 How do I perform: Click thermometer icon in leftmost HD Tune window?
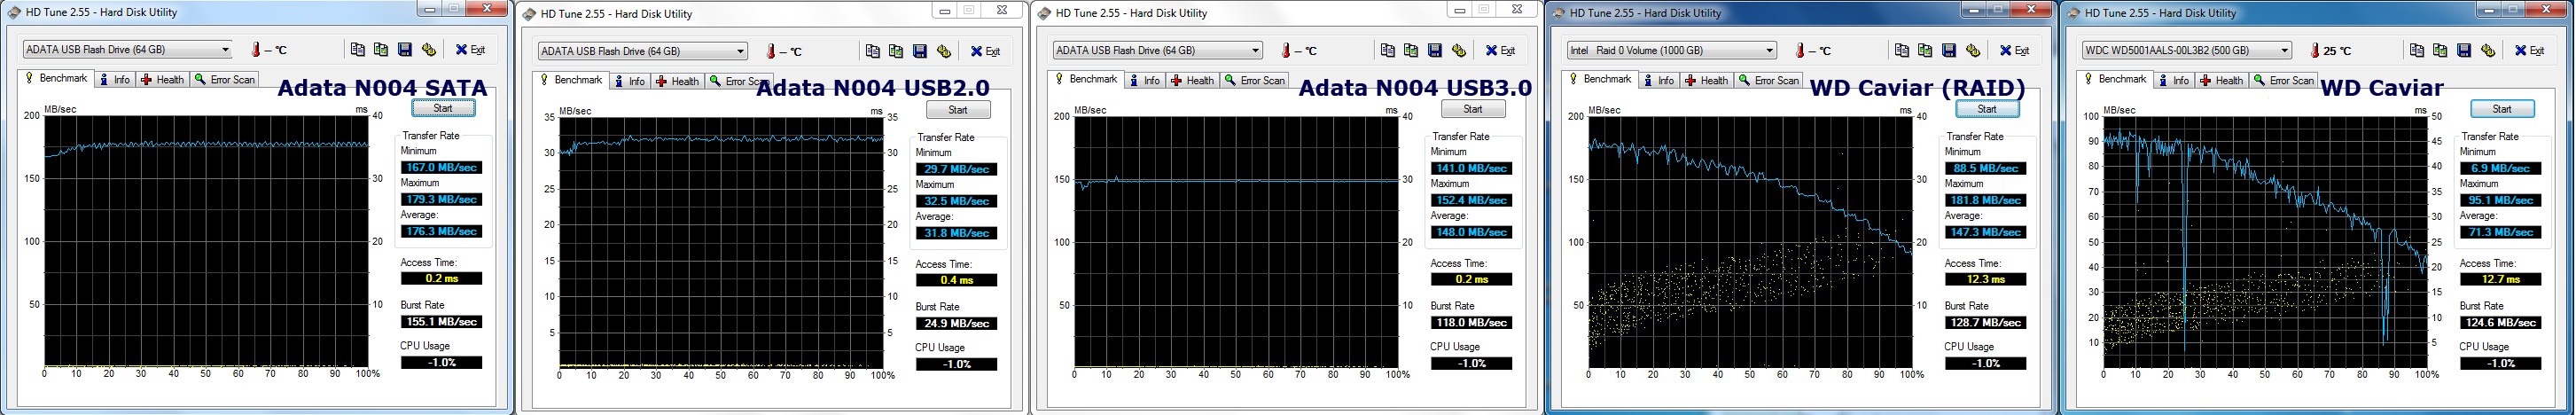pos(256,49)
